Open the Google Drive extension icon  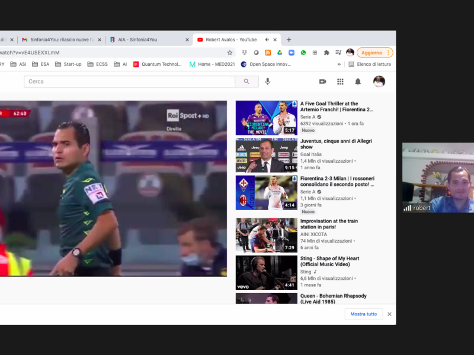pos(280,53)
